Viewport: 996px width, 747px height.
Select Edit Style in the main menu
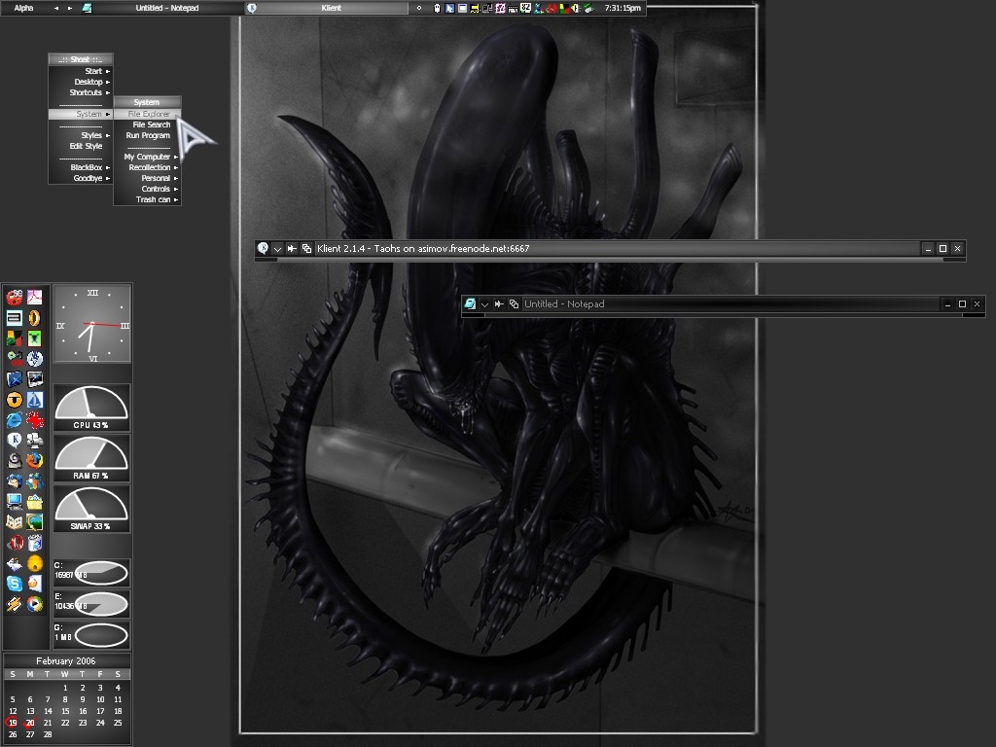(x=81, y=146)
